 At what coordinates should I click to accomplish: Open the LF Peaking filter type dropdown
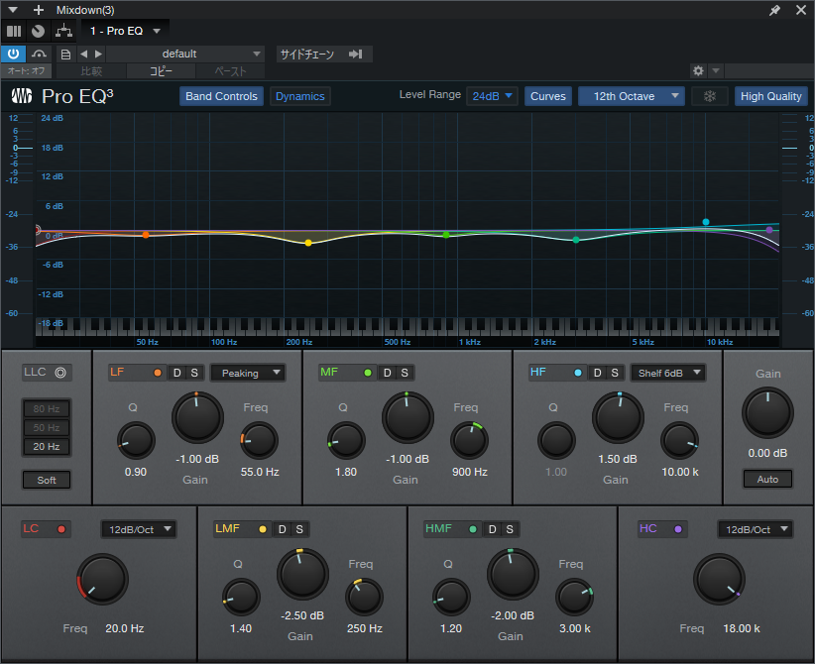pos(248,373)
